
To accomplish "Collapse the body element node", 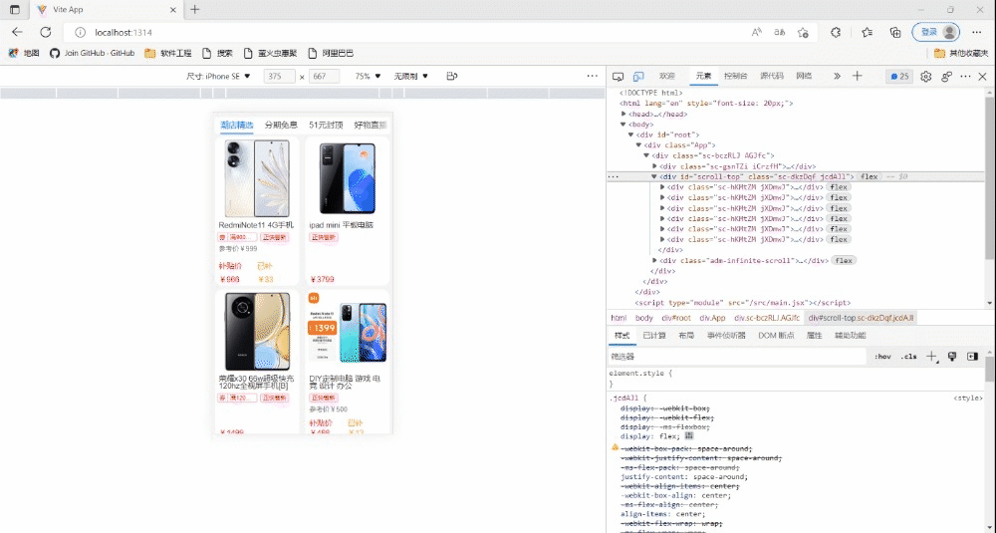I will 623,125.
